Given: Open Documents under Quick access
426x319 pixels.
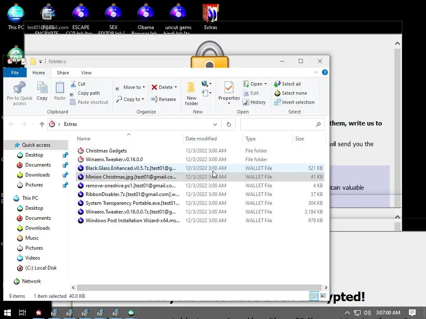Looking at the screenshot, I should (38, 165).
